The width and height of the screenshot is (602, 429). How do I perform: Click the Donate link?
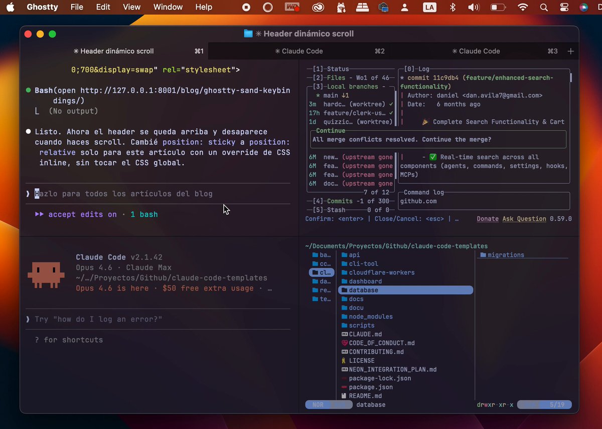488,219
